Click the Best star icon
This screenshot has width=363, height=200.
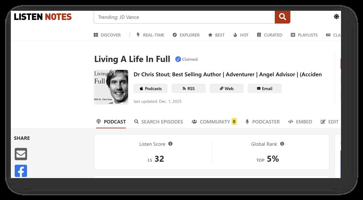click(x=210, y=35)
